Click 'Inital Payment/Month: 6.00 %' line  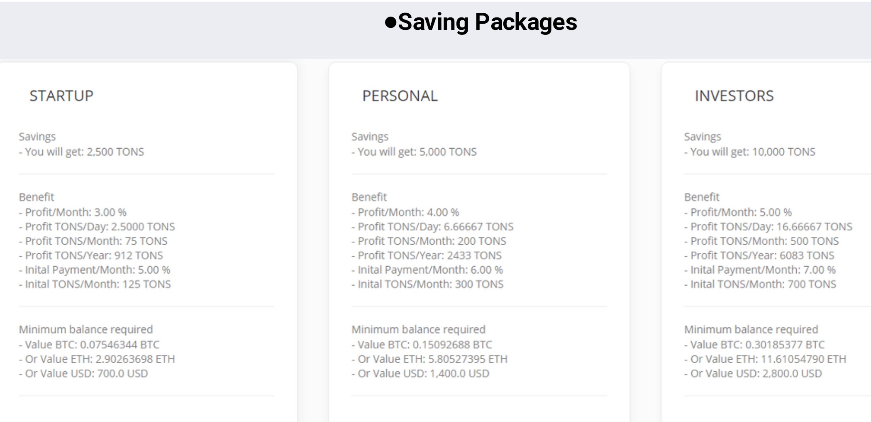click(427, 270)
